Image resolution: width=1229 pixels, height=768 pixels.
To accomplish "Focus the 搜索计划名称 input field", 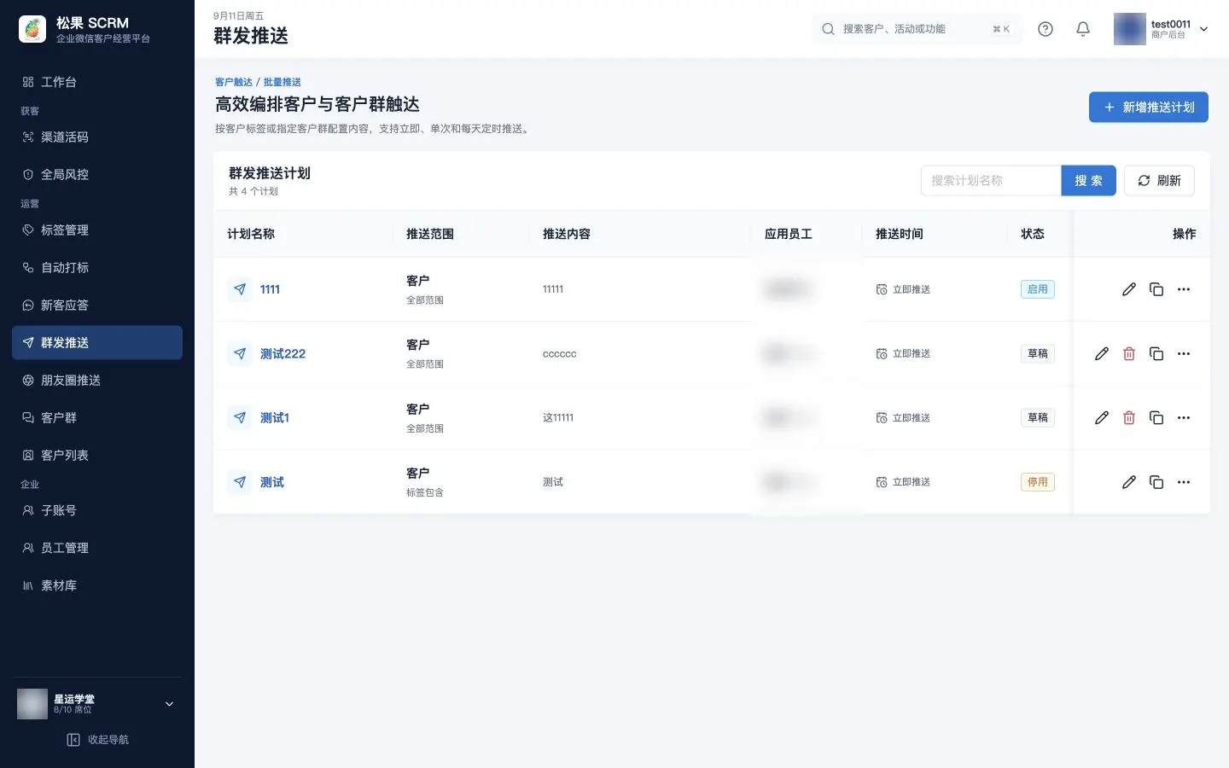I will 991,181.
